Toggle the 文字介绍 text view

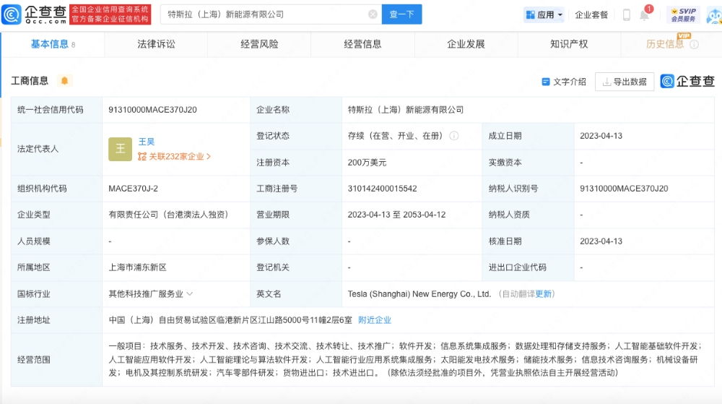coord(564,82)
